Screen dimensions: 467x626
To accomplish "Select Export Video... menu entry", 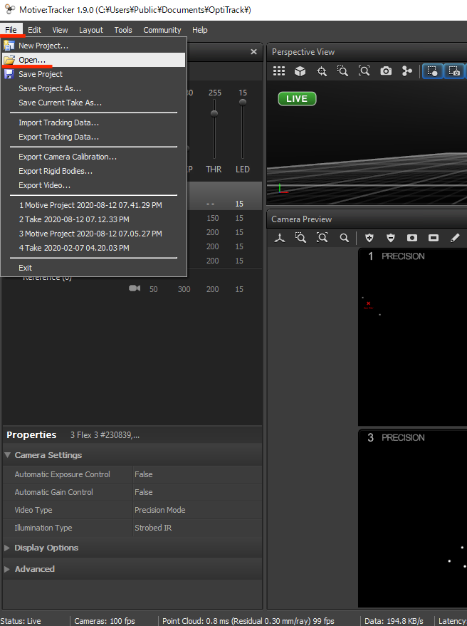I will [94, 185].
